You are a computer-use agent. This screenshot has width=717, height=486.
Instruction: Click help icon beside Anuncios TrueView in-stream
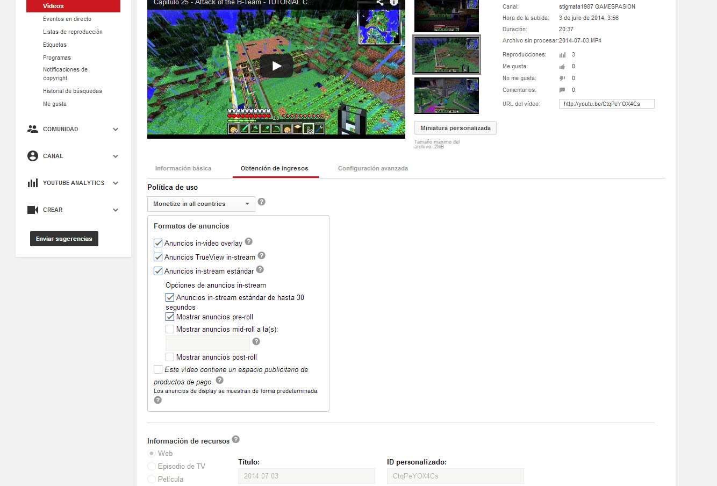point(262,256)
